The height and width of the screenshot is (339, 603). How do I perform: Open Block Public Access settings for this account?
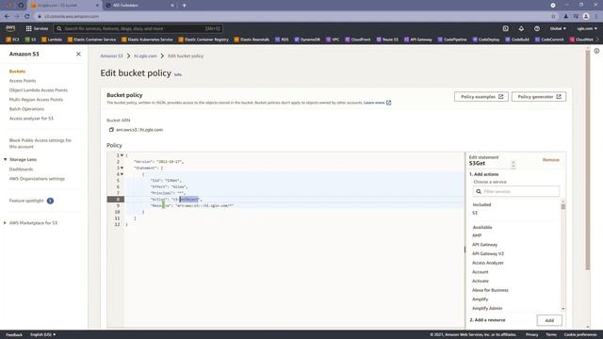41,143
